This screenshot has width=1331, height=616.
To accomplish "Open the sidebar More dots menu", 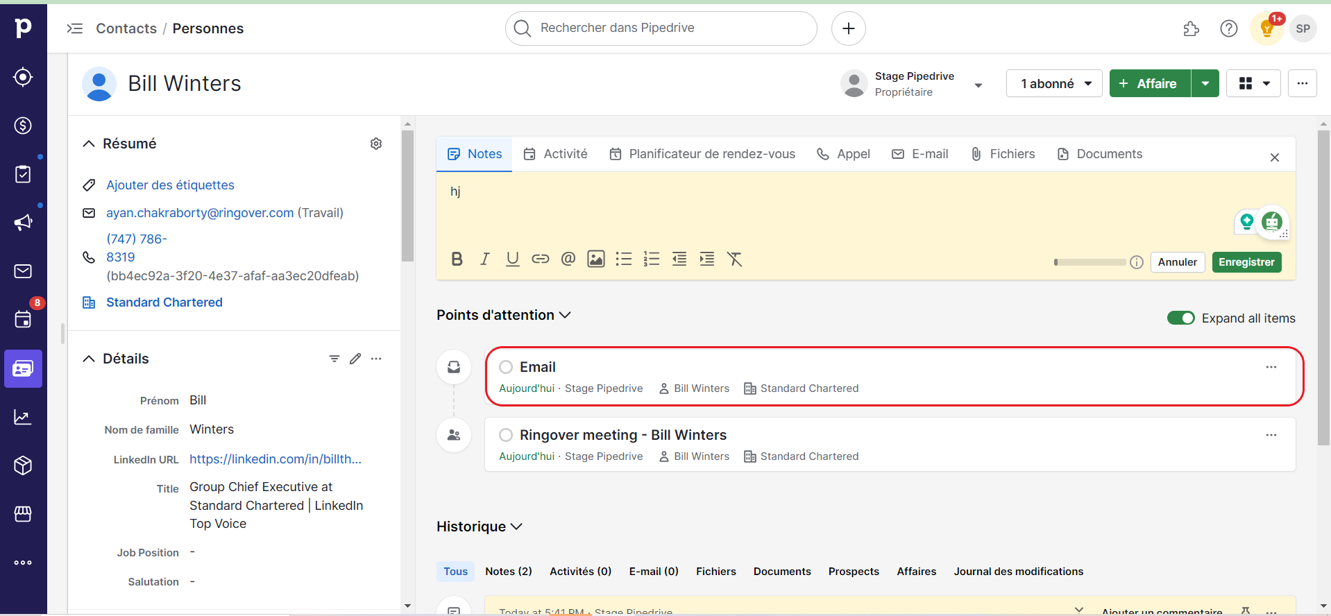I will click(x=23, y=563).
